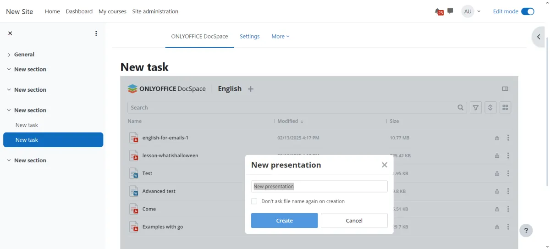Image resolution: width=550 pixels, height=249 pixels.
Task: Click the Create button
Action: click(x=284, y=221)
